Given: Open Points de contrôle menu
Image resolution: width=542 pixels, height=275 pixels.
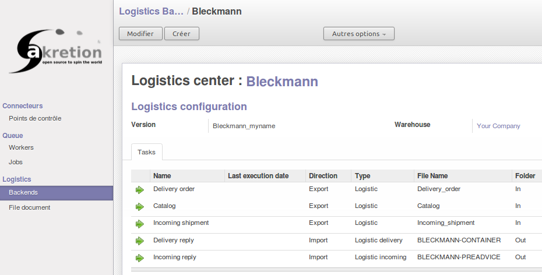Looking at the screenshot, I should 35,118.
